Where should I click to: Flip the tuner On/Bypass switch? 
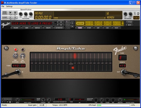pos(16,55)
